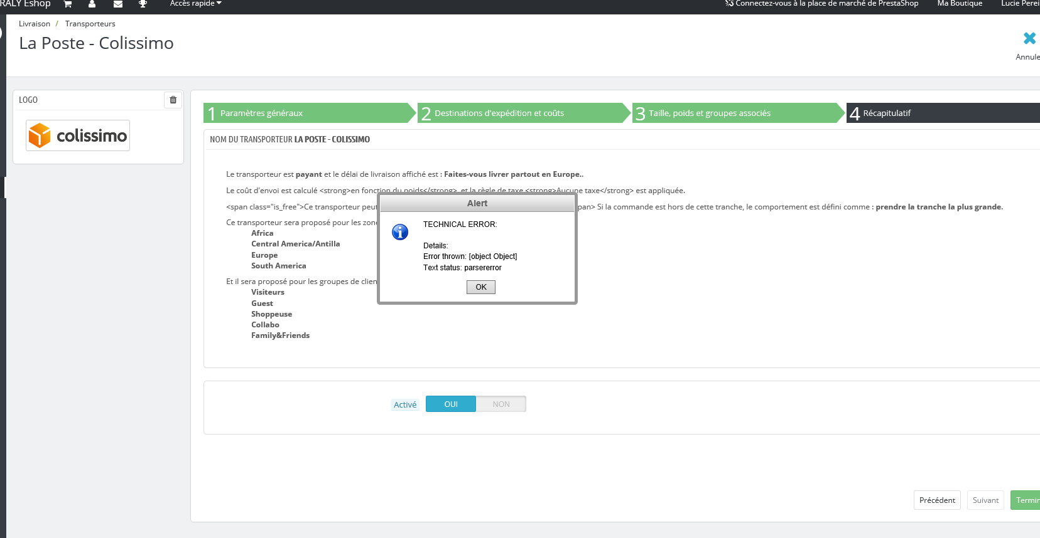Click the Colissimo logo thumbnail
This screenshot has width=1040, height=538.
[x=78, y=135]
